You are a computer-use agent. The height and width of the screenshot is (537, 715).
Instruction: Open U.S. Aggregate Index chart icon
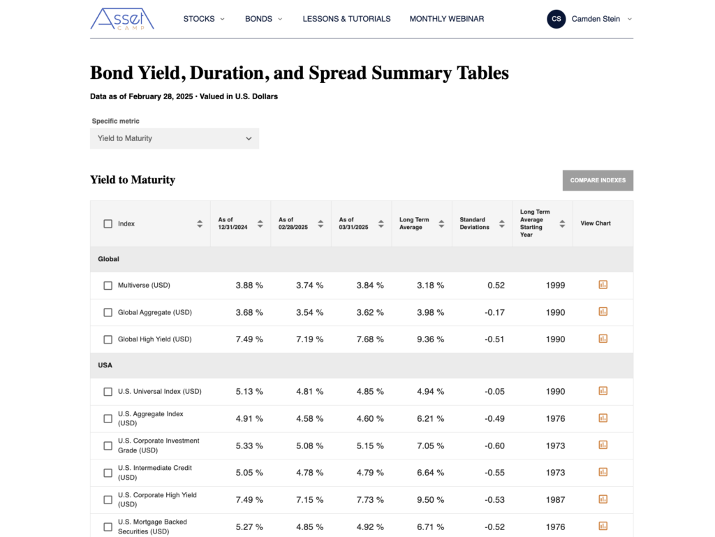603,418
